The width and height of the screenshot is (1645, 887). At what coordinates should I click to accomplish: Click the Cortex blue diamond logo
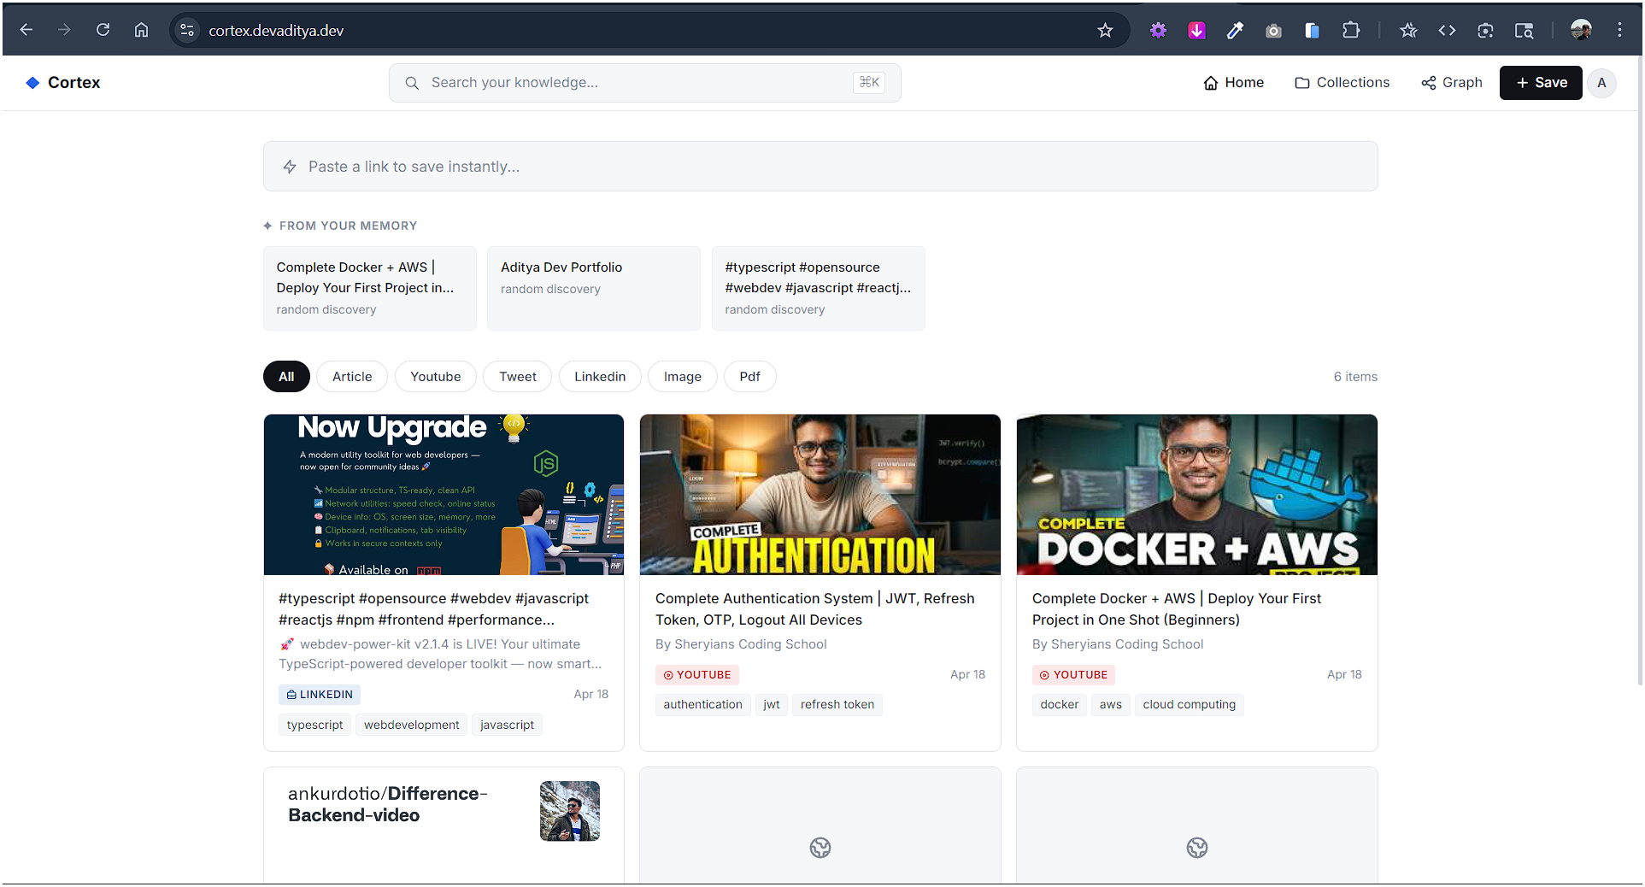click(32, 82)
